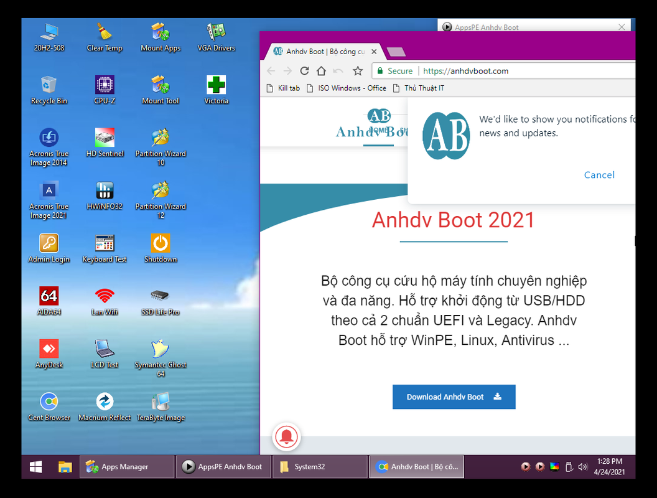Select the Anhdv Boot browser tab
The height and width of the screenshot is (498, 657).
click(x=325, y=52)
